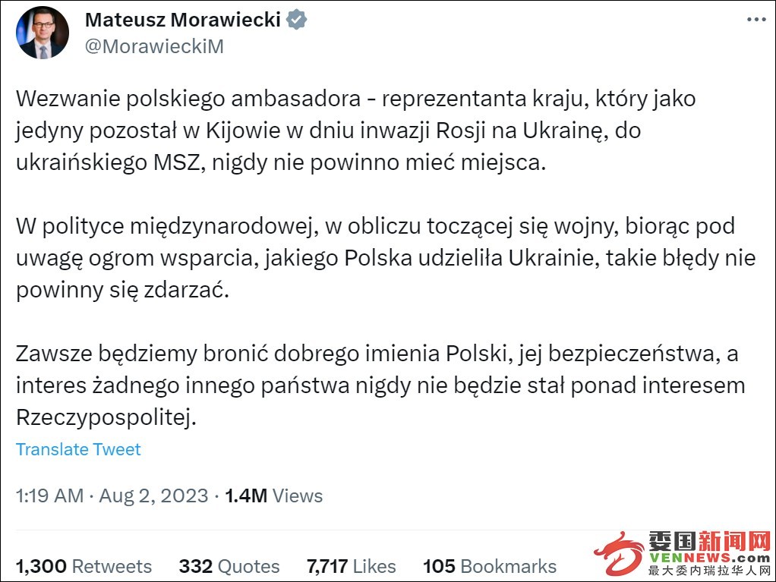Click the first paragraph about Wezwanie polskiego ambasadora
The width and height of the screenshot is (776, 582).
click(x=356, y=131)
